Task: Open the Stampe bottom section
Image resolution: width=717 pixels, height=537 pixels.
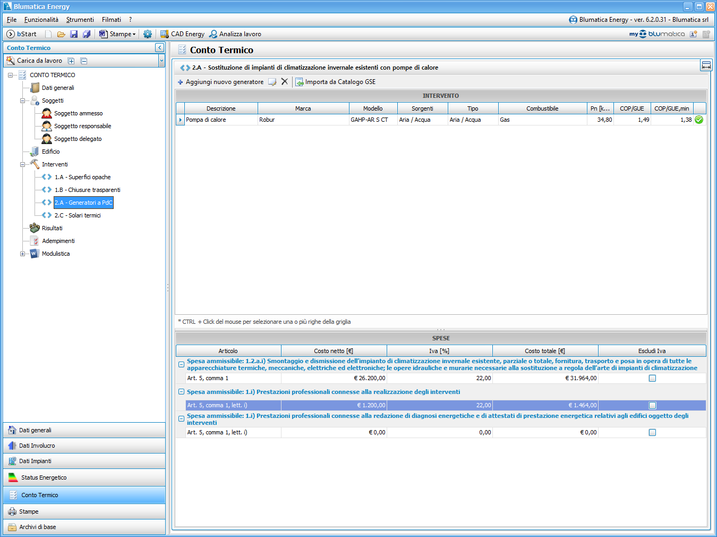Action: (x=84, y=511)
